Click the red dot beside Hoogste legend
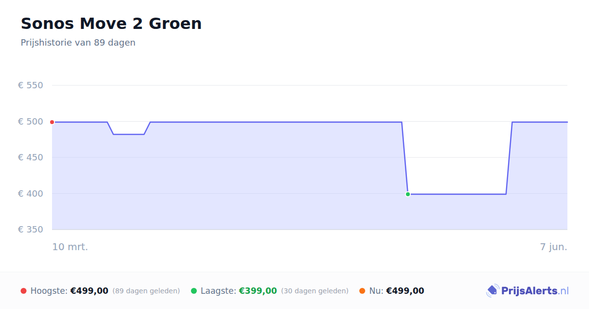The image size is (589, 309). pyautogui.click(x=24, y=291)
